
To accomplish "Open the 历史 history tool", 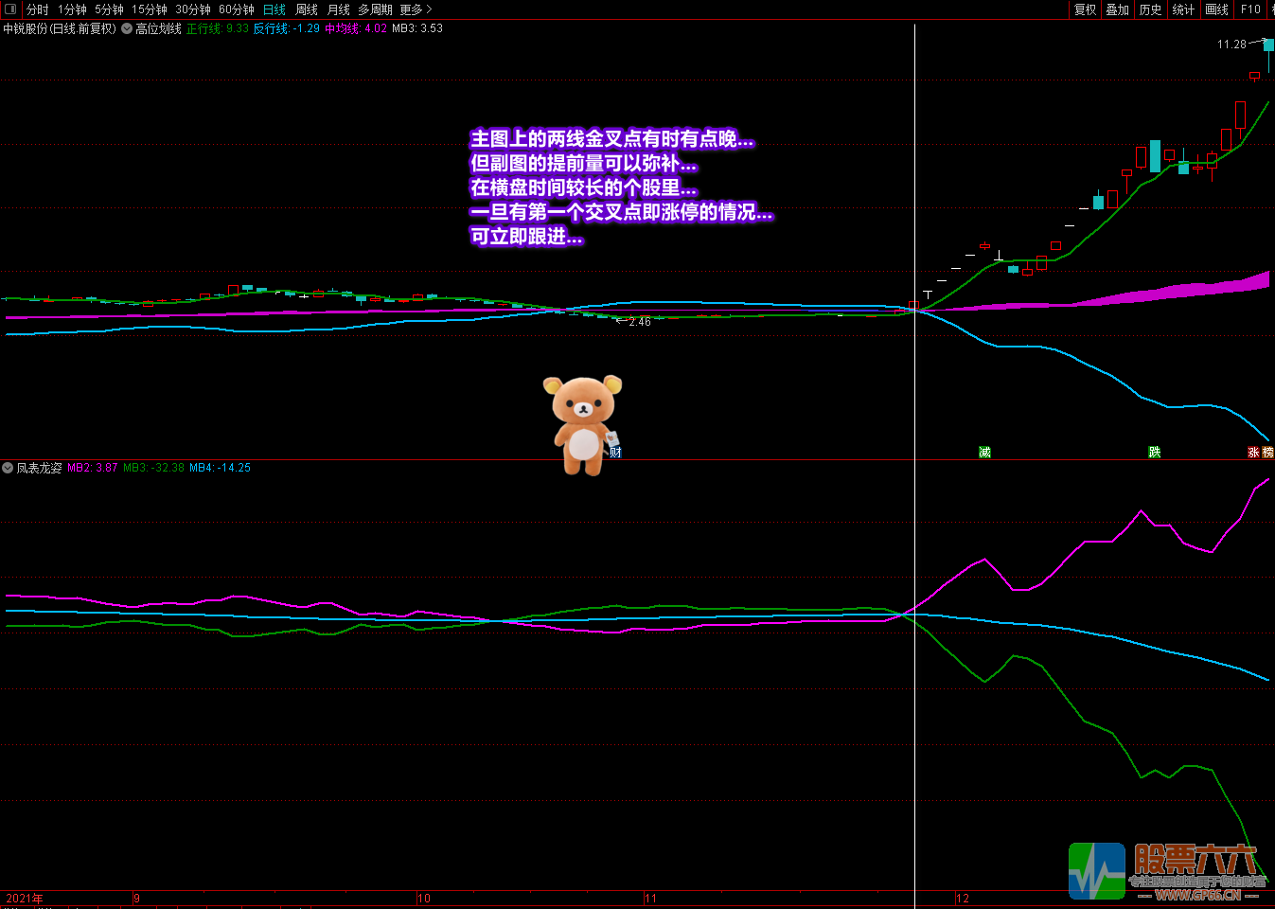I will 1151,9.
